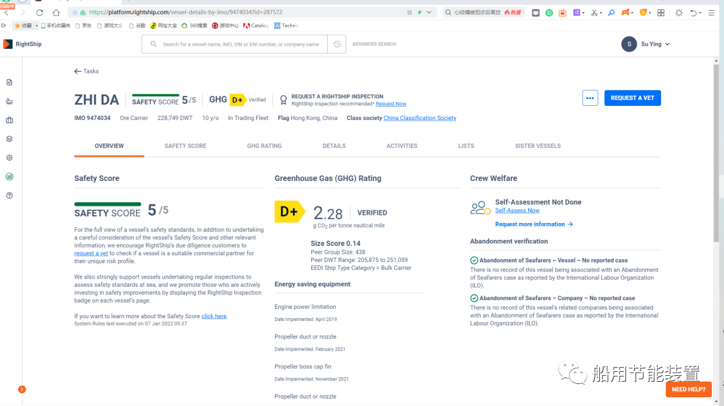724x406 pixels.
Task: Expand the Su Ying account dropdown arrow
Action: [668, 44]
